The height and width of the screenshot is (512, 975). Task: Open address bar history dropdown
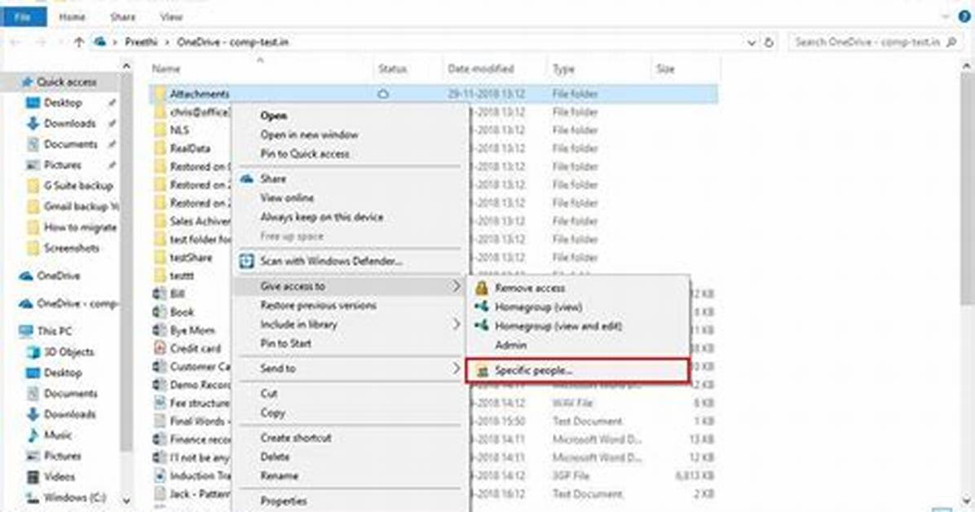(x=751, y=42)
